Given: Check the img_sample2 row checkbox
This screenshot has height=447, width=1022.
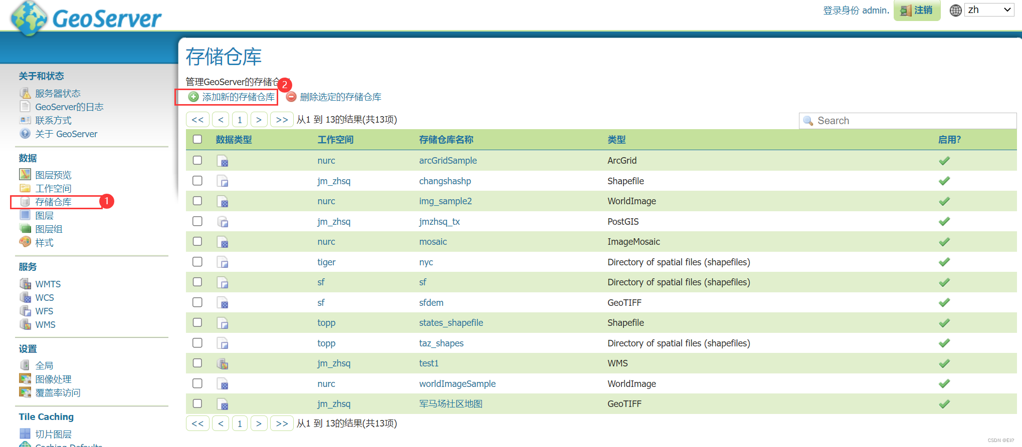Looking at the screenshot, I should point(197,201).
